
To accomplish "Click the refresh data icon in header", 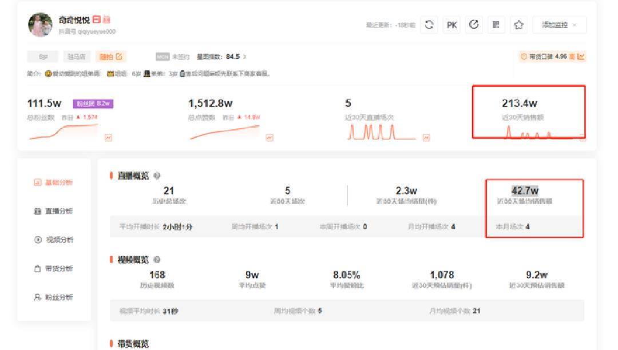I will [429, 25].
